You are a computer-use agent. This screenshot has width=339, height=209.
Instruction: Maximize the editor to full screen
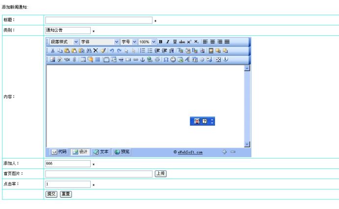click(218, 59)
